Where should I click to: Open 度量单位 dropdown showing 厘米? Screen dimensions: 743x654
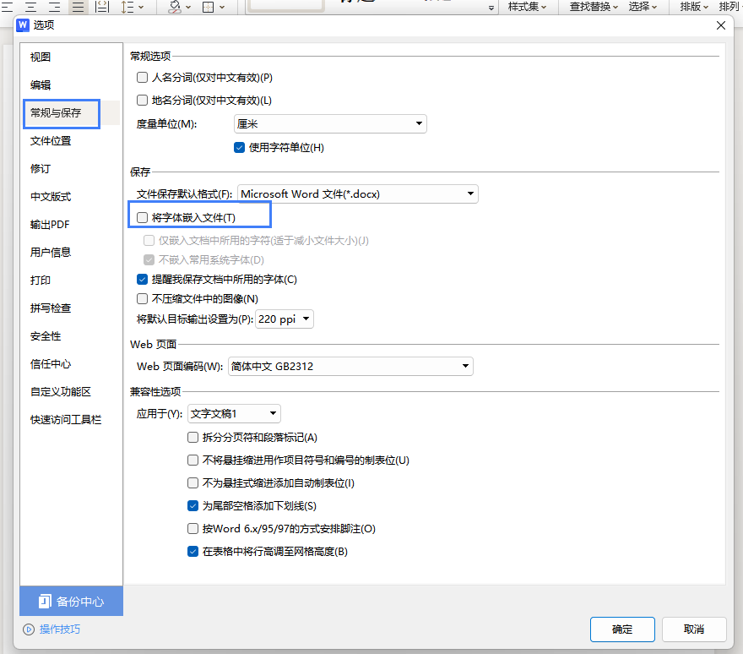click(x=330, y=123)
